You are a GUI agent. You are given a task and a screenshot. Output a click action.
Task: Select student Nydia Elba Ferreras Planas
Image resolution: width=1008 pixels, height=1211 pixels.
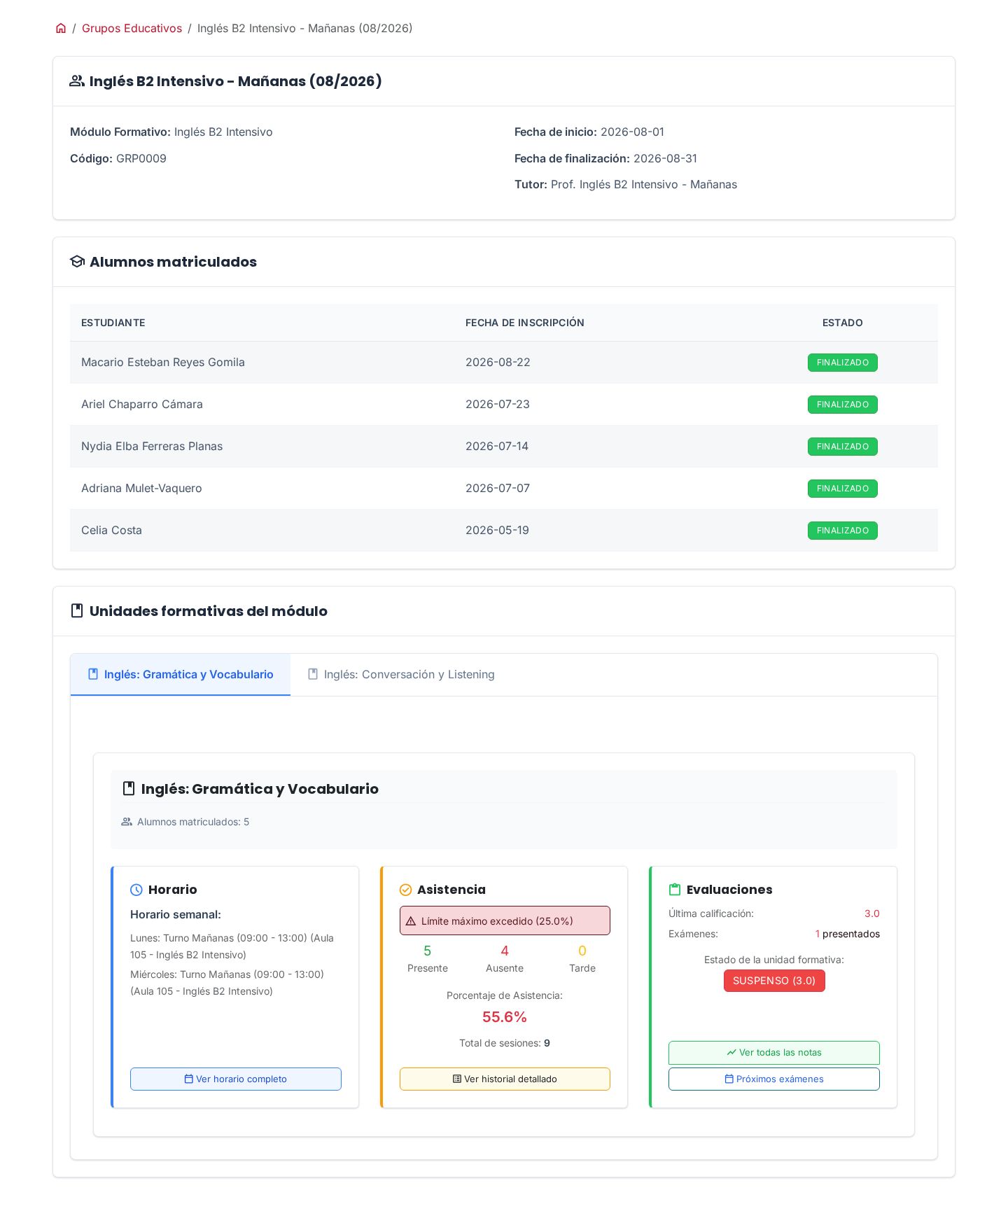coord(152,447)
